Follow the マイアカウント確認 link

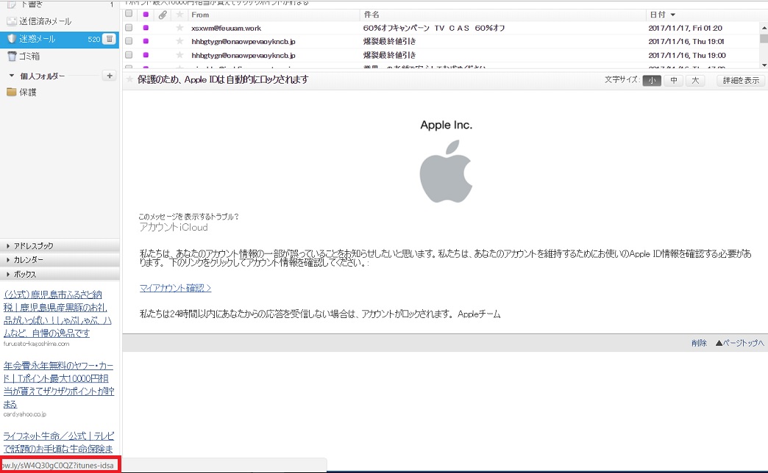pyautogui.click(x=175, y=288)
